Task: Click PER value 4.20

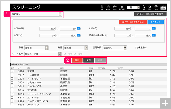Action: 113,86
